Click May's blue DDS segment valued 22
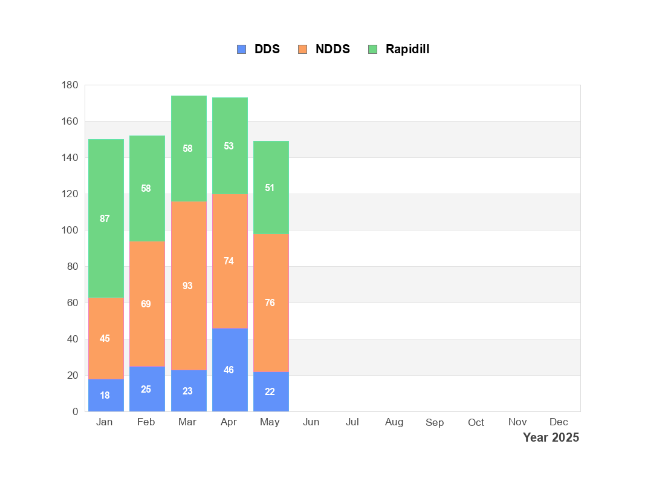Viewport: 665px width, 484px height. click(271, 391)
